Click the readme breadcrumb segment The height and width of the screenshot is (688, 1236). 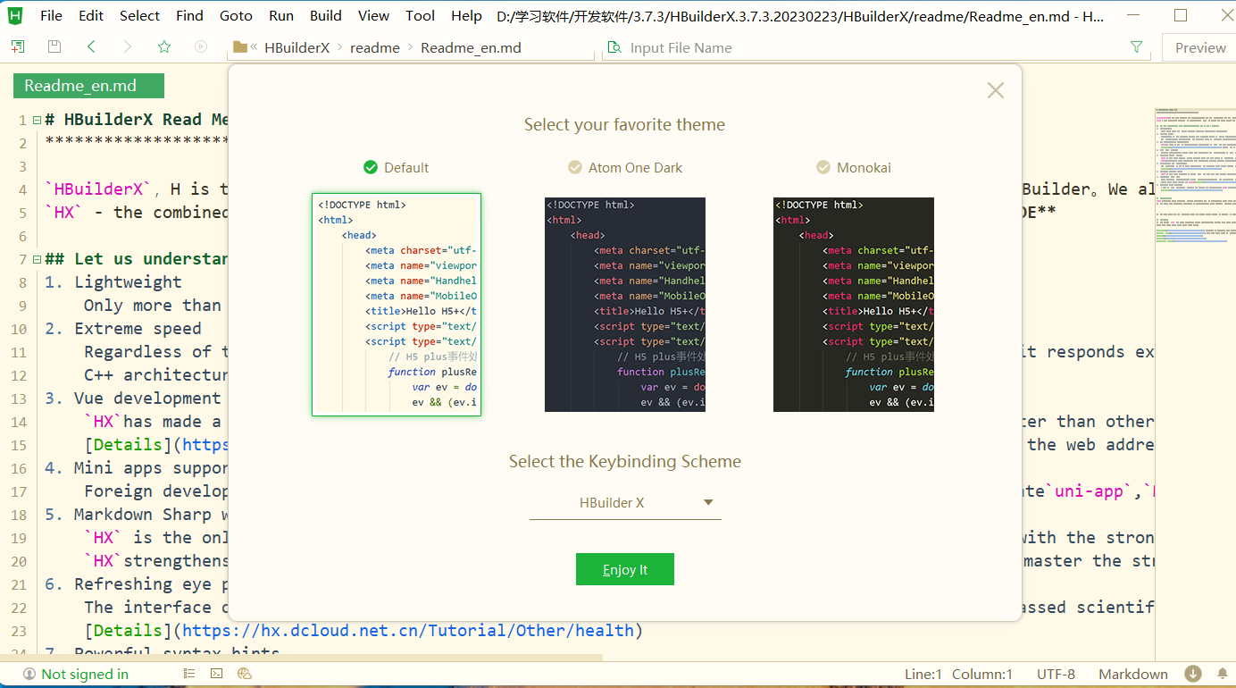(x=375, y=47)
